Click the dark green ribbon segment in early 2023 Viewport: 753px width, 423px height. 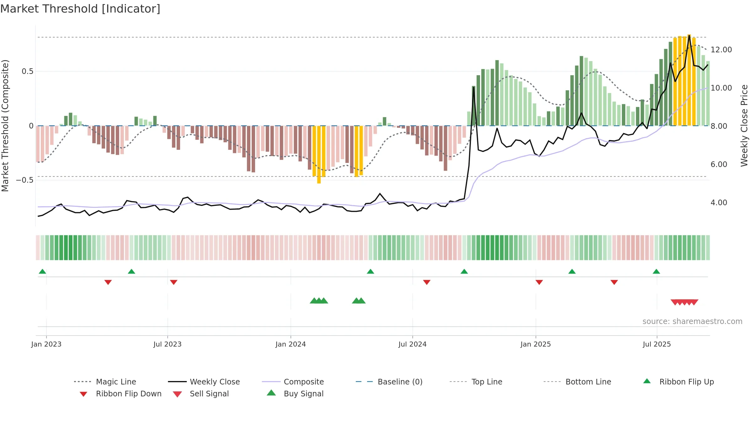tap(66, 248)
